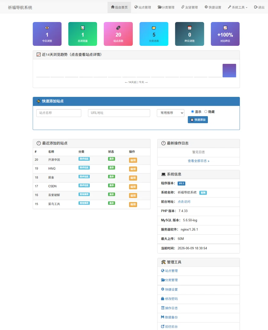Click 退出 to log out
This screenshot has height=330, width=268.
[259, 7]
